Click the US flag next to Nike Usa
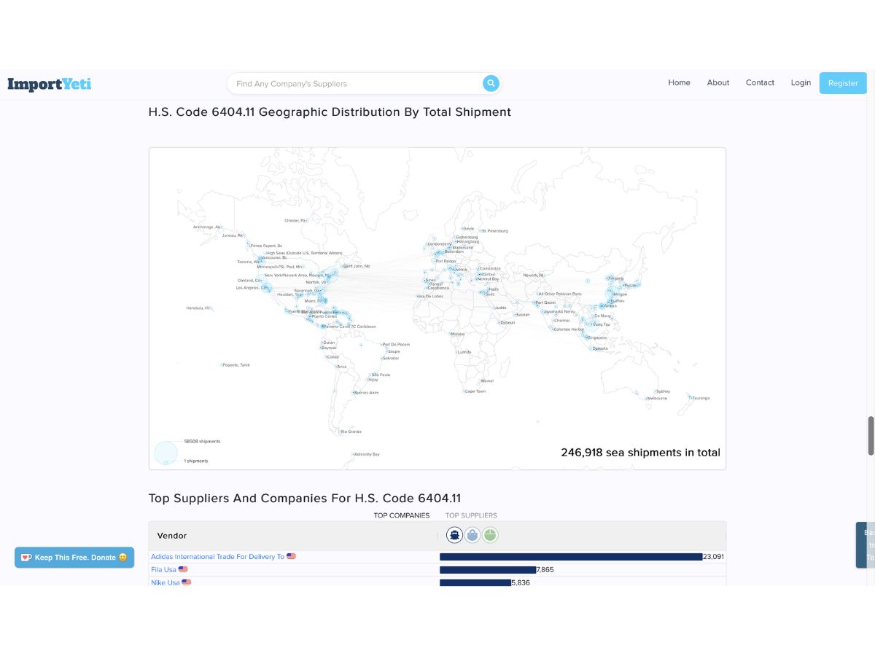 point(186,582)
